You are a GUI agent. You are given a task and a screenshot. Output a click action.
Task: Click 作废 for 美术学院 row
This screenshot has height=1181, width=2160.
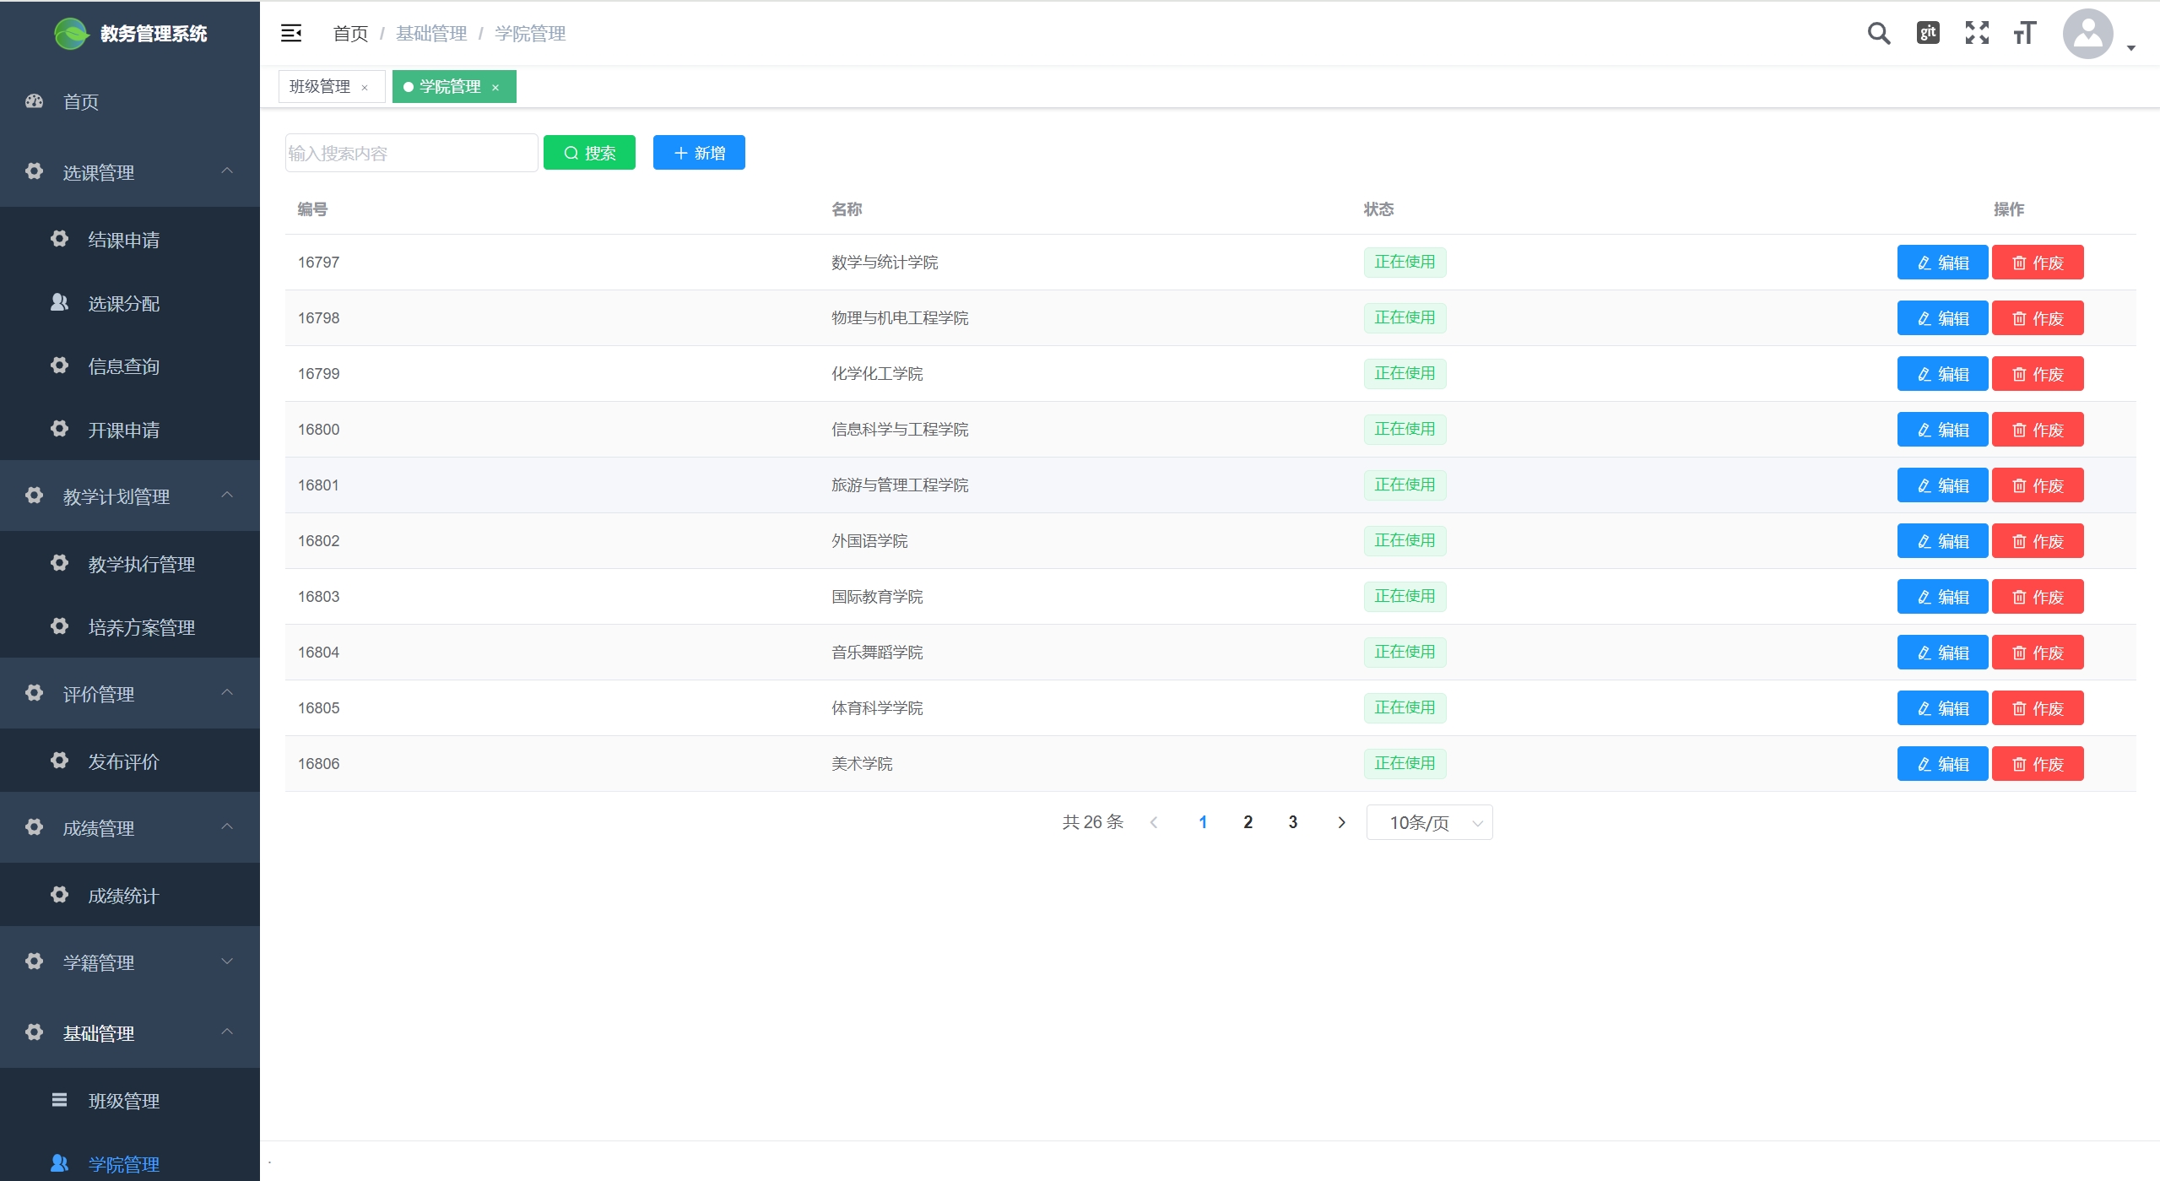(2038, 764)
